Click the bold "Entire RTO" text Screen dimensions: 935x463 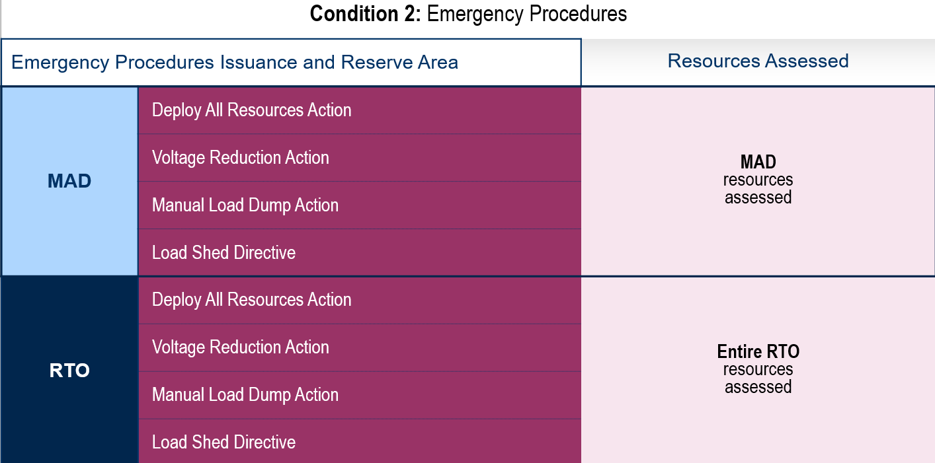tap(758, 351)
